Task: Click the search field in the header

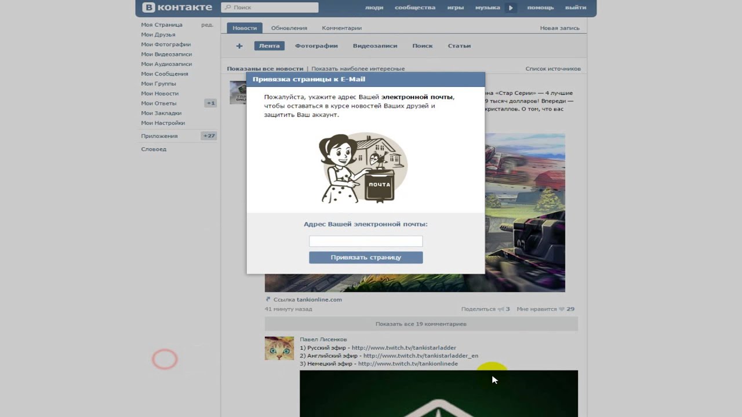Action: 270,8
